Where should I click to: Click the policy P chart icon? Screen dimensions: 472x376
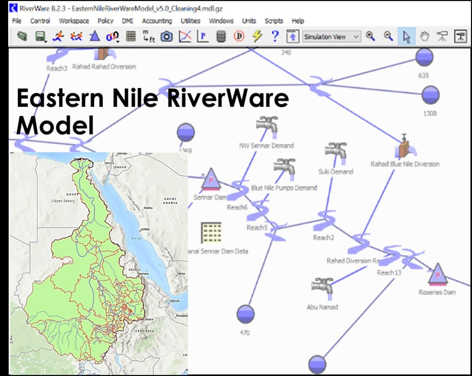coord(203,36)
